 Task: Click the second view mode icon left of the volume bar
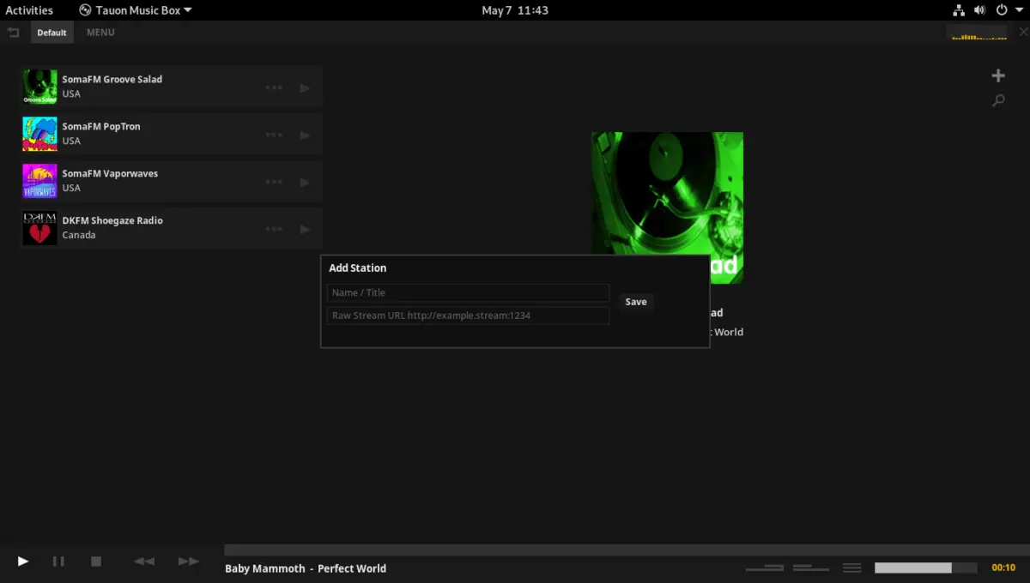pyautogui.click(x=811, y=568)
